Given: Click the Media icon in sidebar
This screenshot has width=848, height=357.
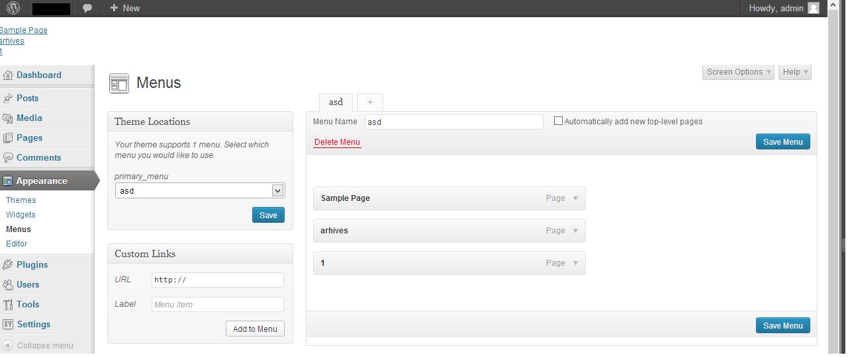Looking at the screenshot, I should coord(8,118).
